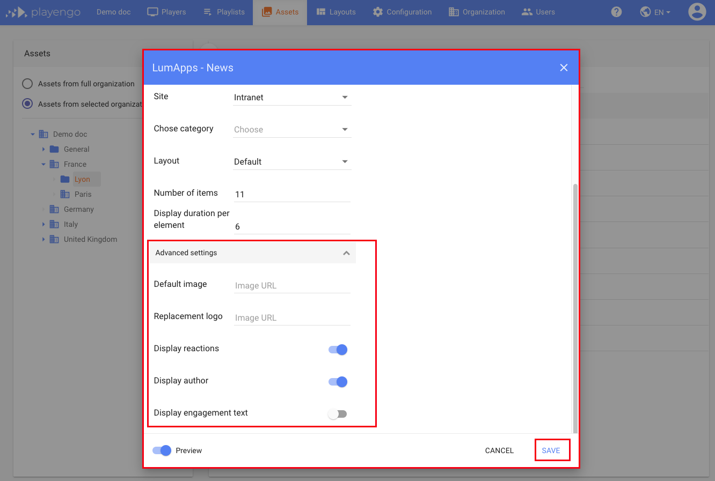Collapse the Demo doc tree node

coord(33,134)
